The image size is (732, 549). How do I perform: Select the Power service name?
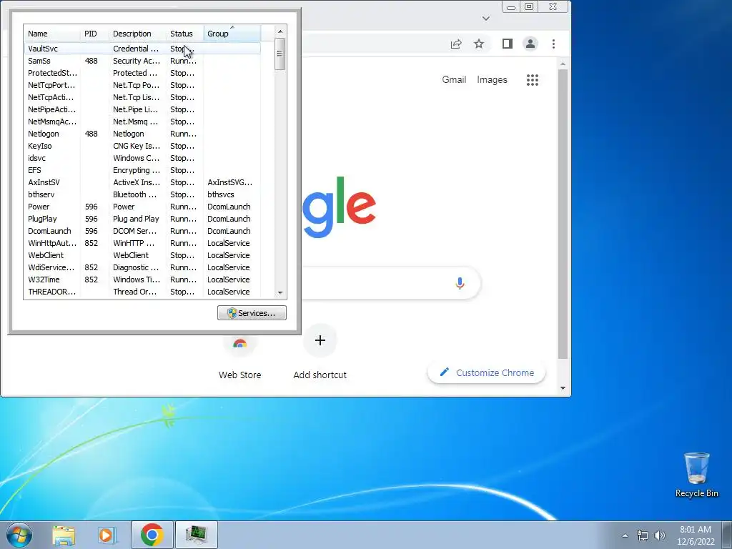(39, 207)
